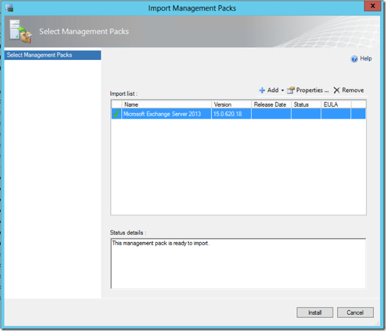
Task: Sort import list by Version column
Action: tap(231, 105)
